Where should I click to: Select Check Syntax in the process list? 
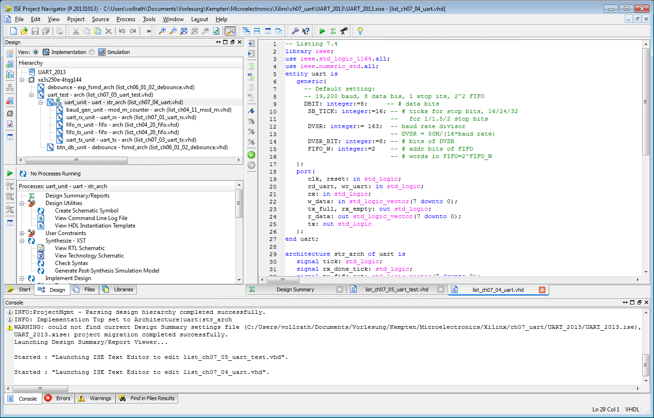tap(71, 263)
